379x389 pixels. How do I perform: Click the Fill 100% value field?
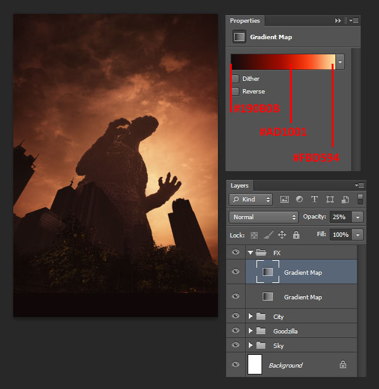point(340,235)
